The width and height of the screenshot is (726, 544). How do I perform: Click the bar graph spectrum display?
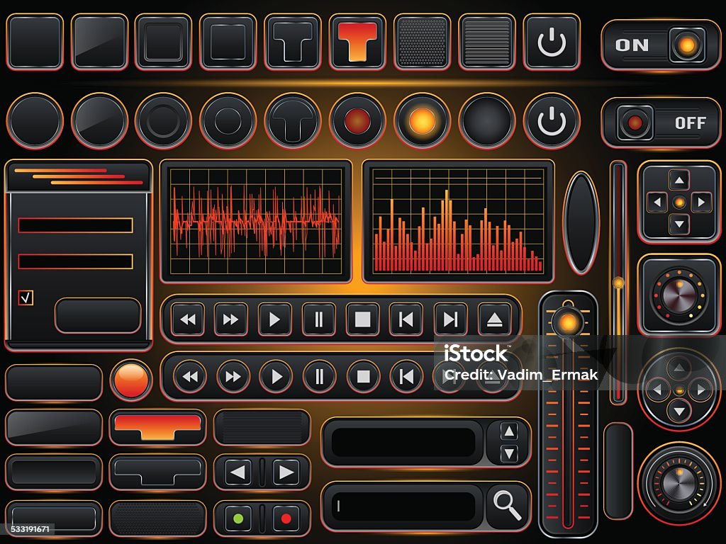point(459,222)
